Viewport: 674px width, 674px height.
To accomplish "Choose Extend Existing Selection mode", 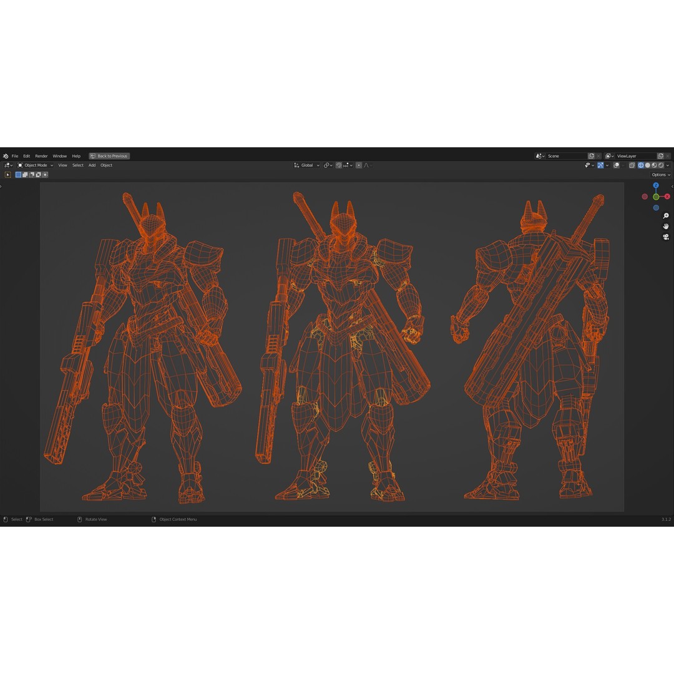I will (x=25, y=175).
